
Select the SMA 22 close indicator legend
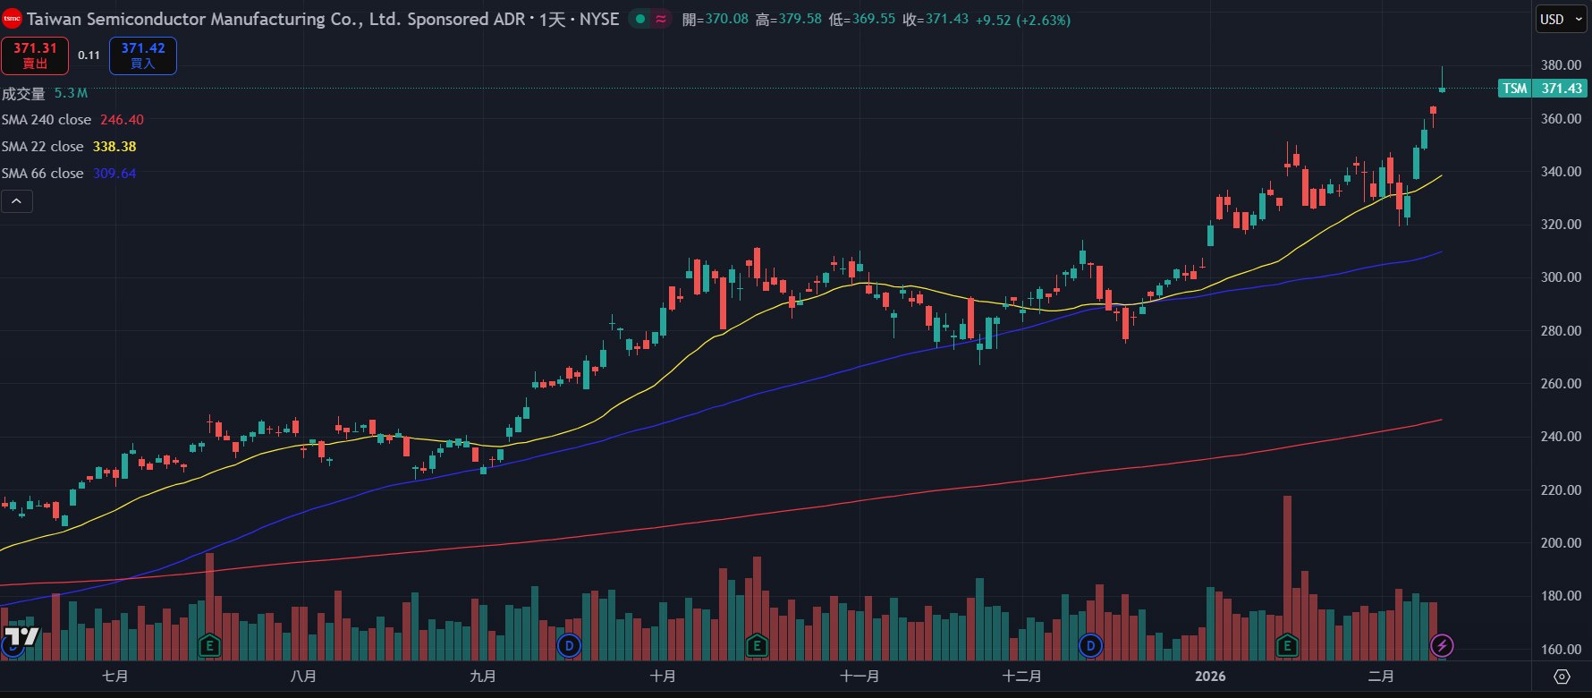(43, 147)
